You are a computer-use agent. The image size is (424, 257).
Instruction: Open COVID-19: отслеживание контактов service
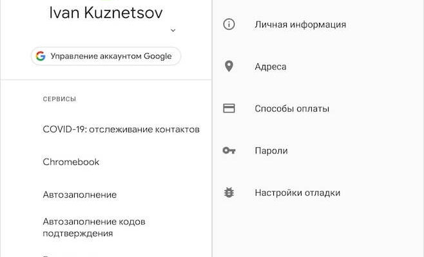(x=120, y=129)
